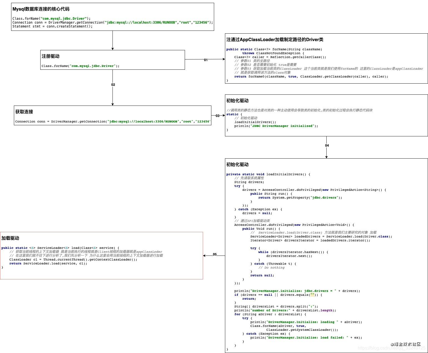Screen dimensions: 428x353
Task: Click "} catch (Throwable t) {" line
Action: 273,264
